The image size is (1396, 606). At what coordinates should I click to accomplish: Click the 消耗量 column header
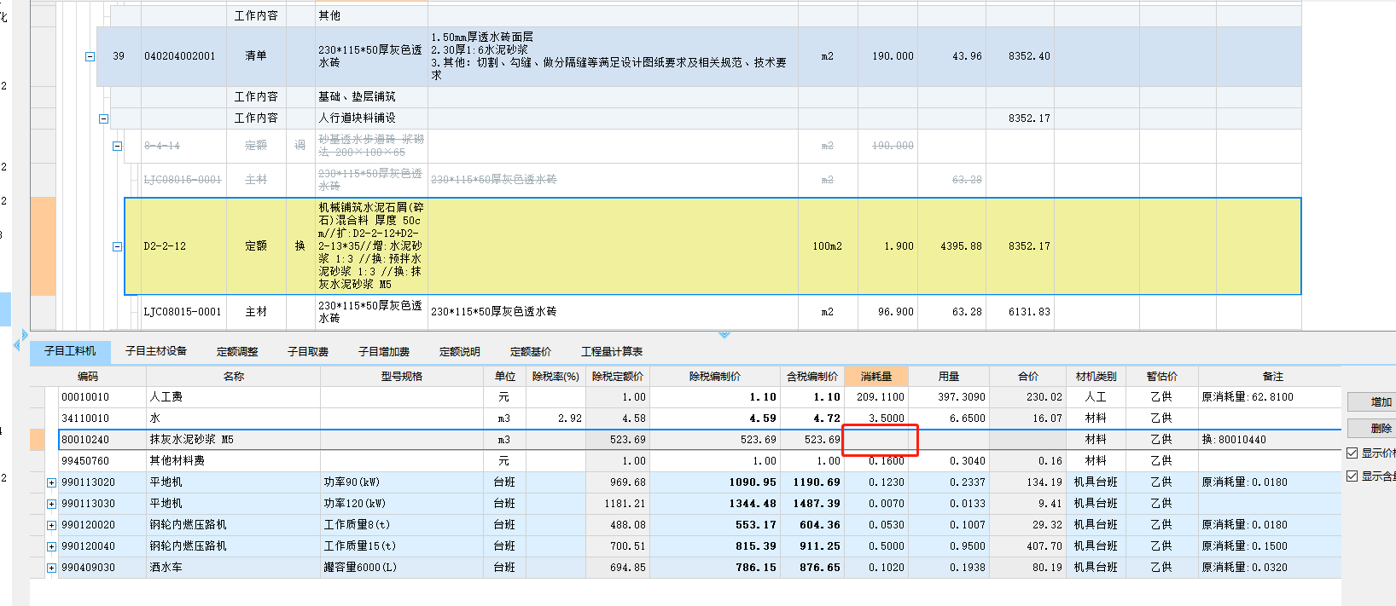pos(876,376)
